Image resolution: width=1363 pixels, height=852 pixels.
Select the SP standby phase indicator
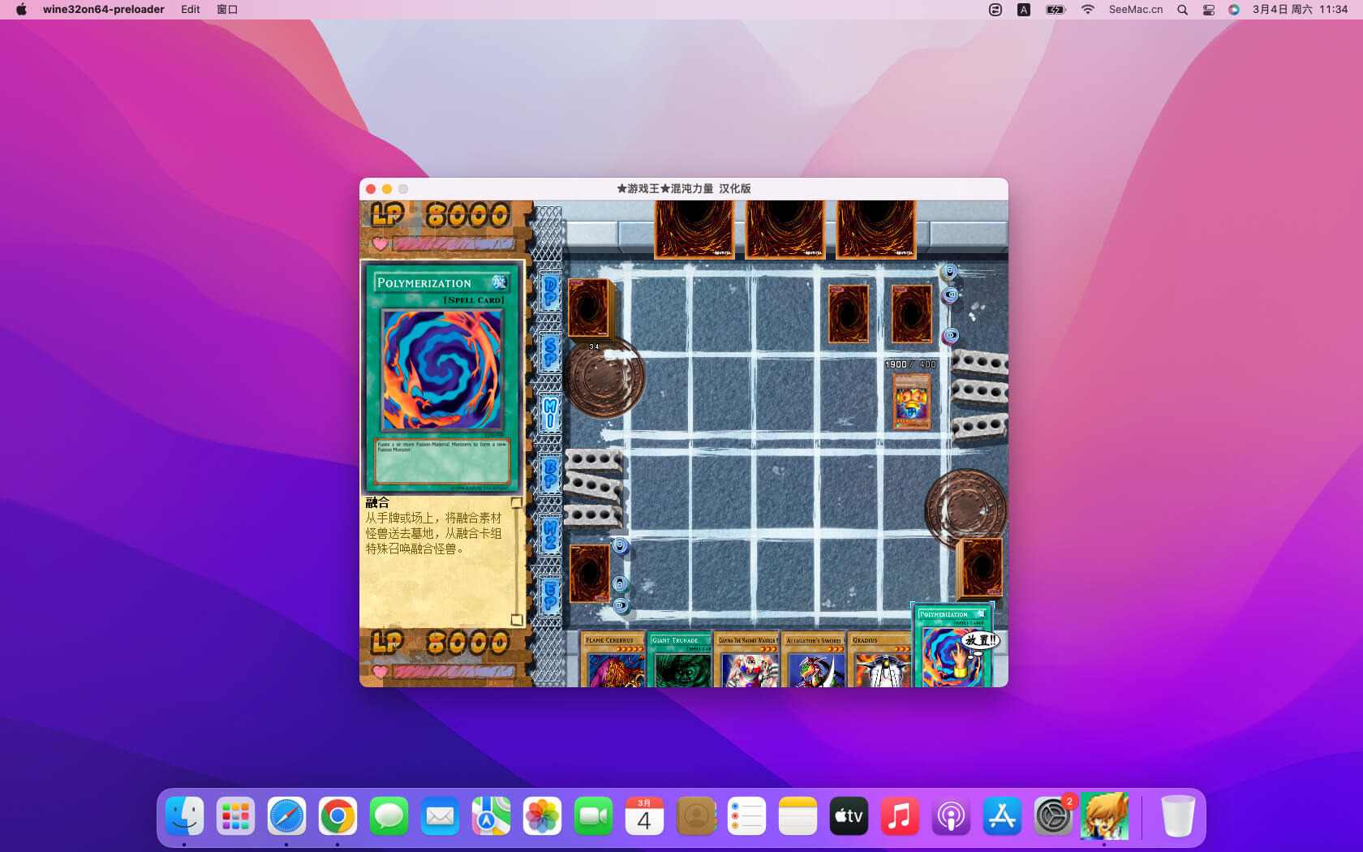[550, 352]
